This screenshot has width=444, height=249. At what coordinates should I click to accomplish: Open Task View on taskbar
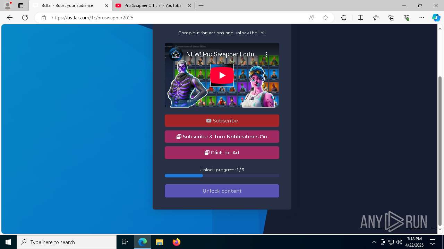pos(125,242)
